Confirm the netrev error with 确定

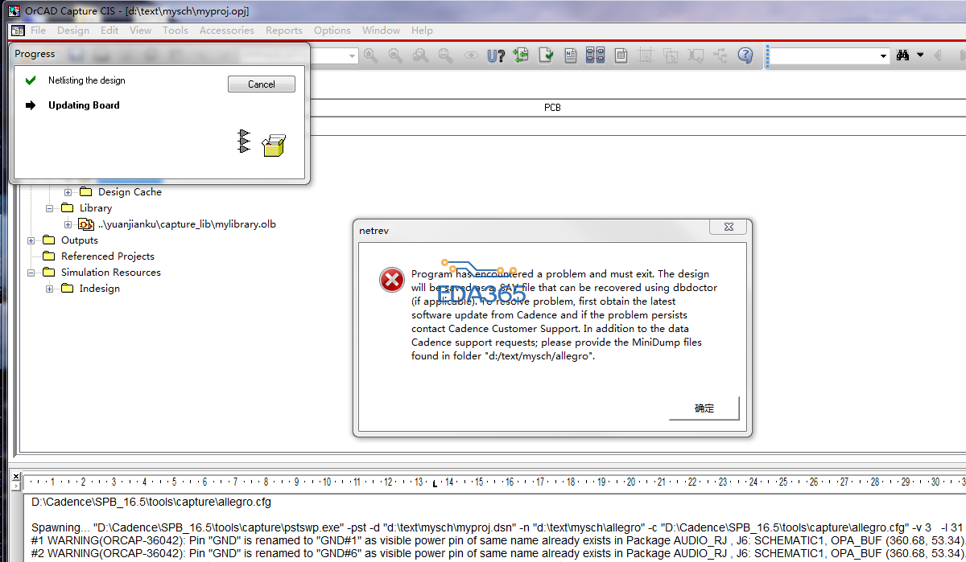[x=704, y=408]
